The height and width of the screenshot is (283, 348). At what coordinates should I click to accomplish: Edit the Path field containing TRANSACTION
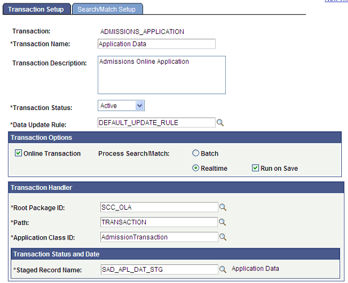[x=158, y=222]
